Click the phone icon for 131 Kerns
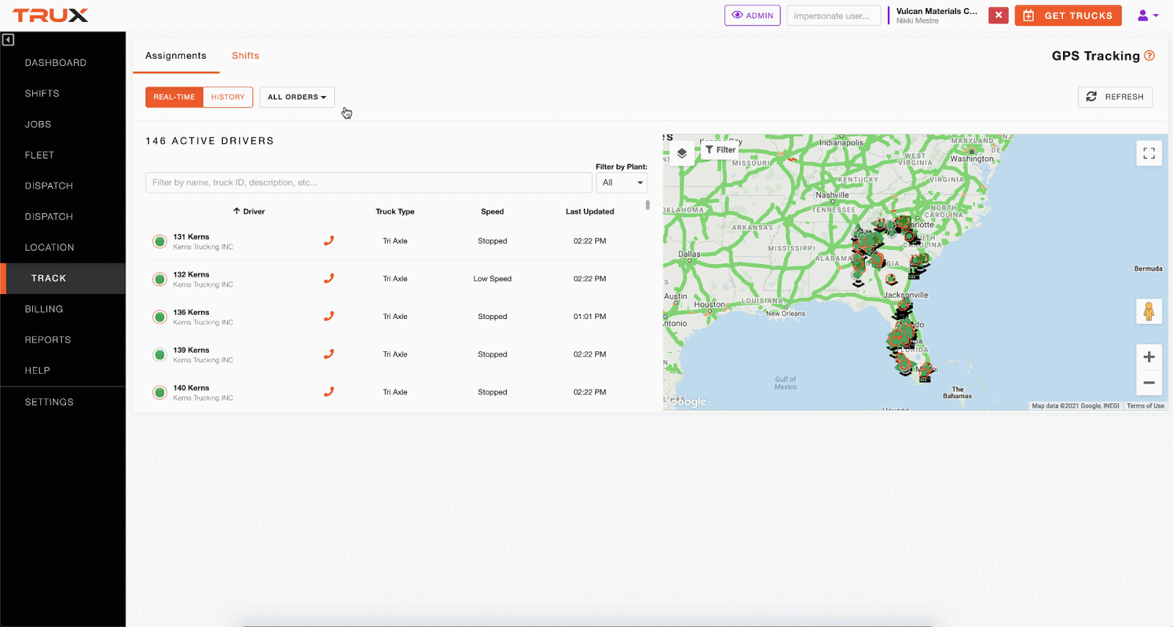 click(x=329, y=241)
